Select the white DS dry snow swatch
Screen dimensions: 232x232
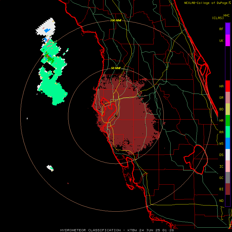[x=228, y=155]
